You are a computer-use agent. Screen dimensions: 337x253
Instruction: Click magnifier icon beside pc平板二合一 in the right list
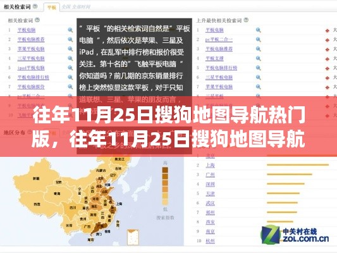tap(259, 40)
